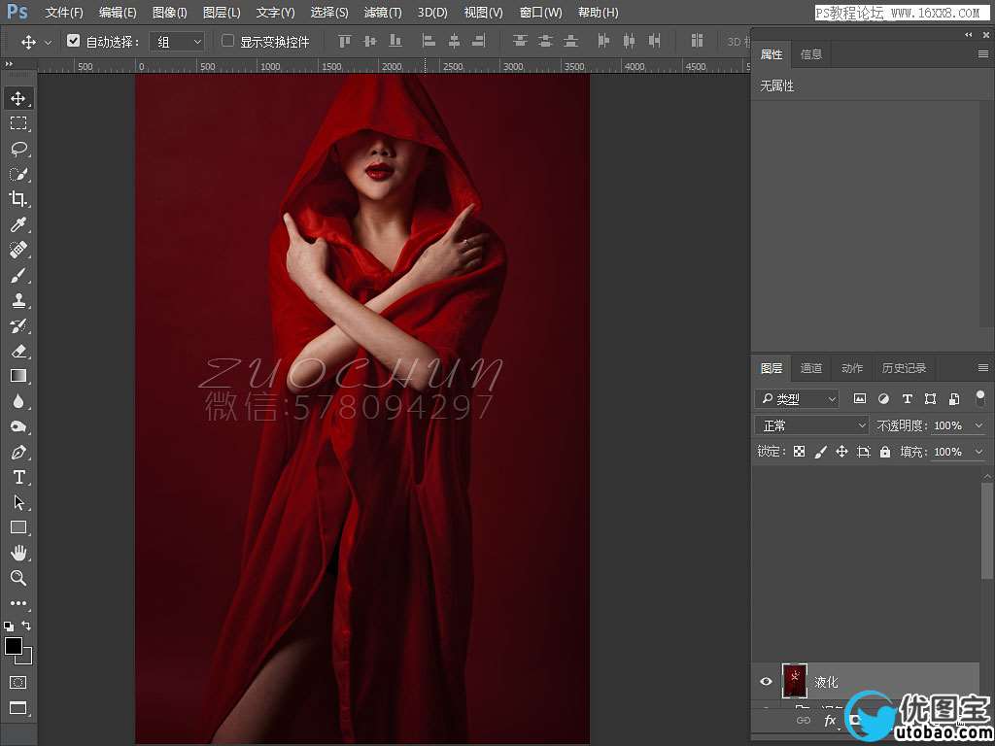Select the Eraser tool
995x746 pixels.
pos(18,351)
